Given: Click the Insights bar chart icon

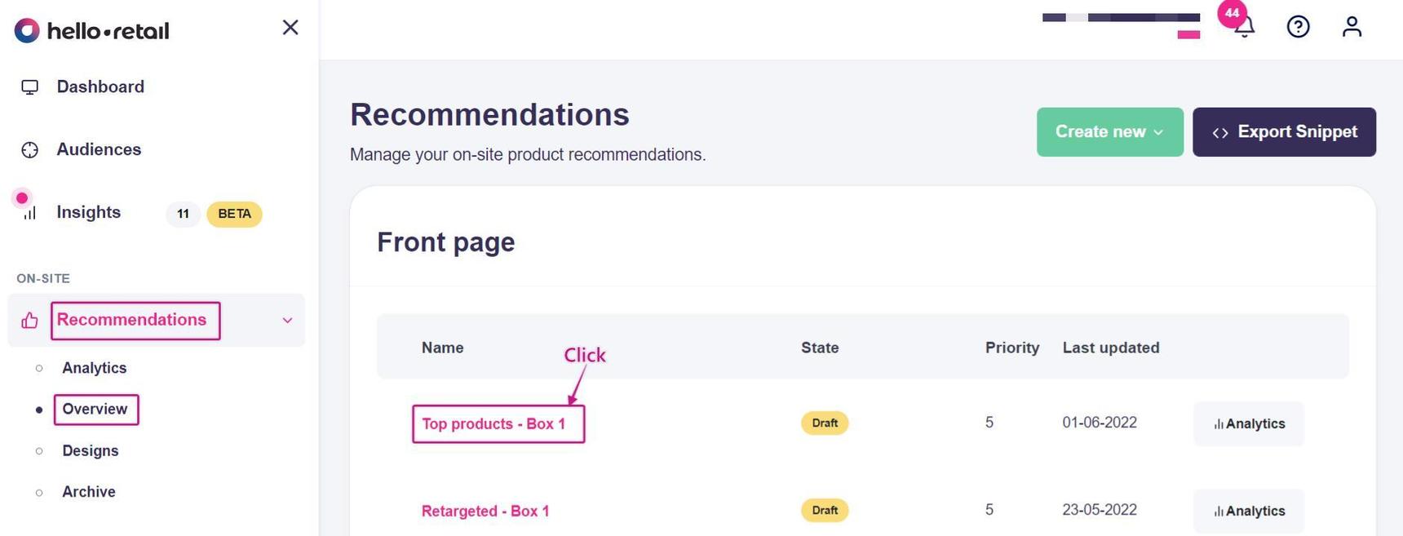Looking at the screenshot, I should click(30, 213).
